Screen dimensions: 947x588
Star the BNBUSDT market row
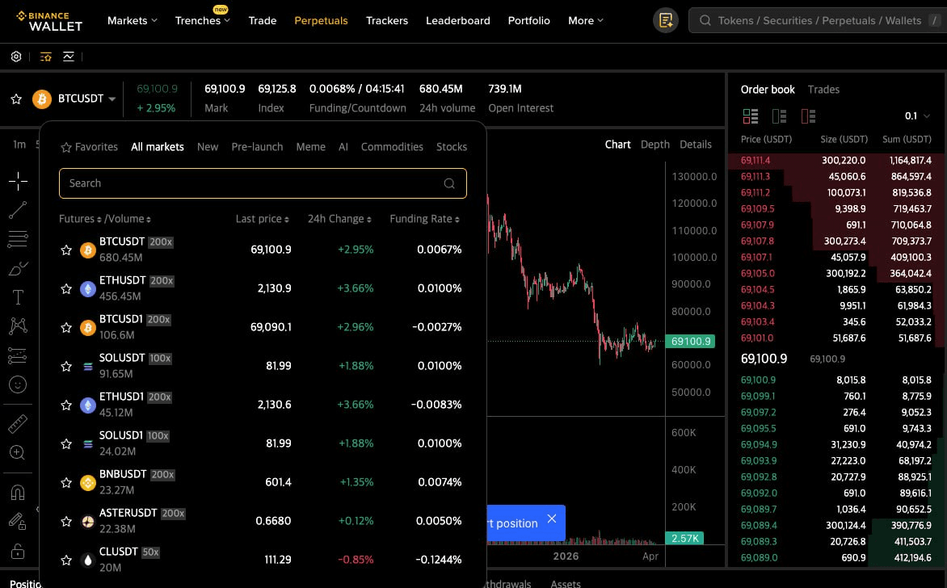pyautogui.click(x=67, y=483)
